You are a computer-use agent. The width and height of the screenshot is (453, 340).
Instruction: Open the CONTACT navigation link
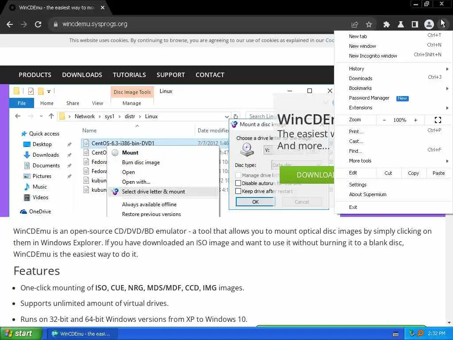[x=210, y=75]
